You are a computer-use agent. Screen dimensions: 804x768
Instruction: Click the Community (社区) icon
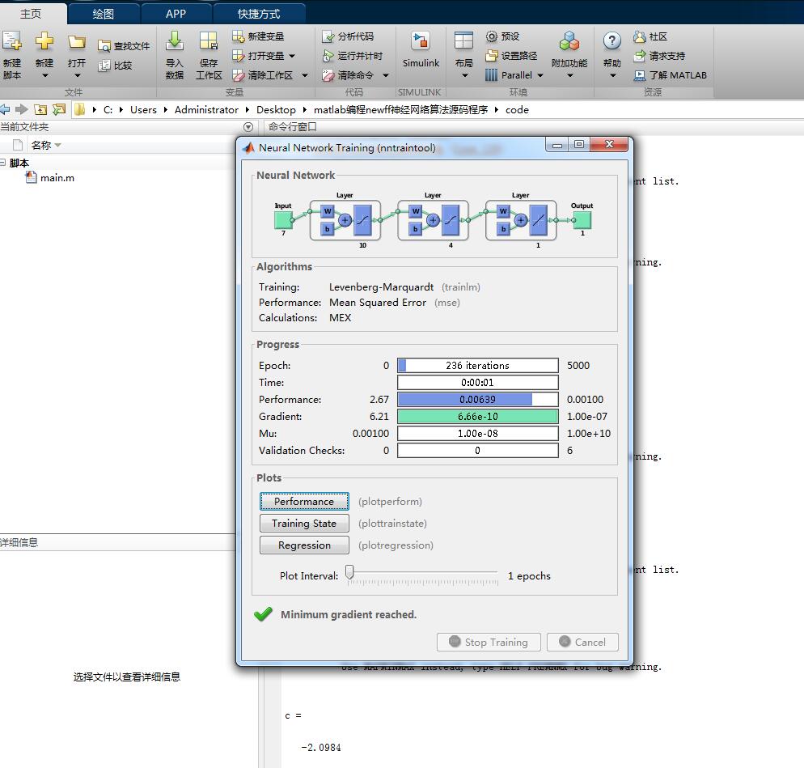coord(640,36)
